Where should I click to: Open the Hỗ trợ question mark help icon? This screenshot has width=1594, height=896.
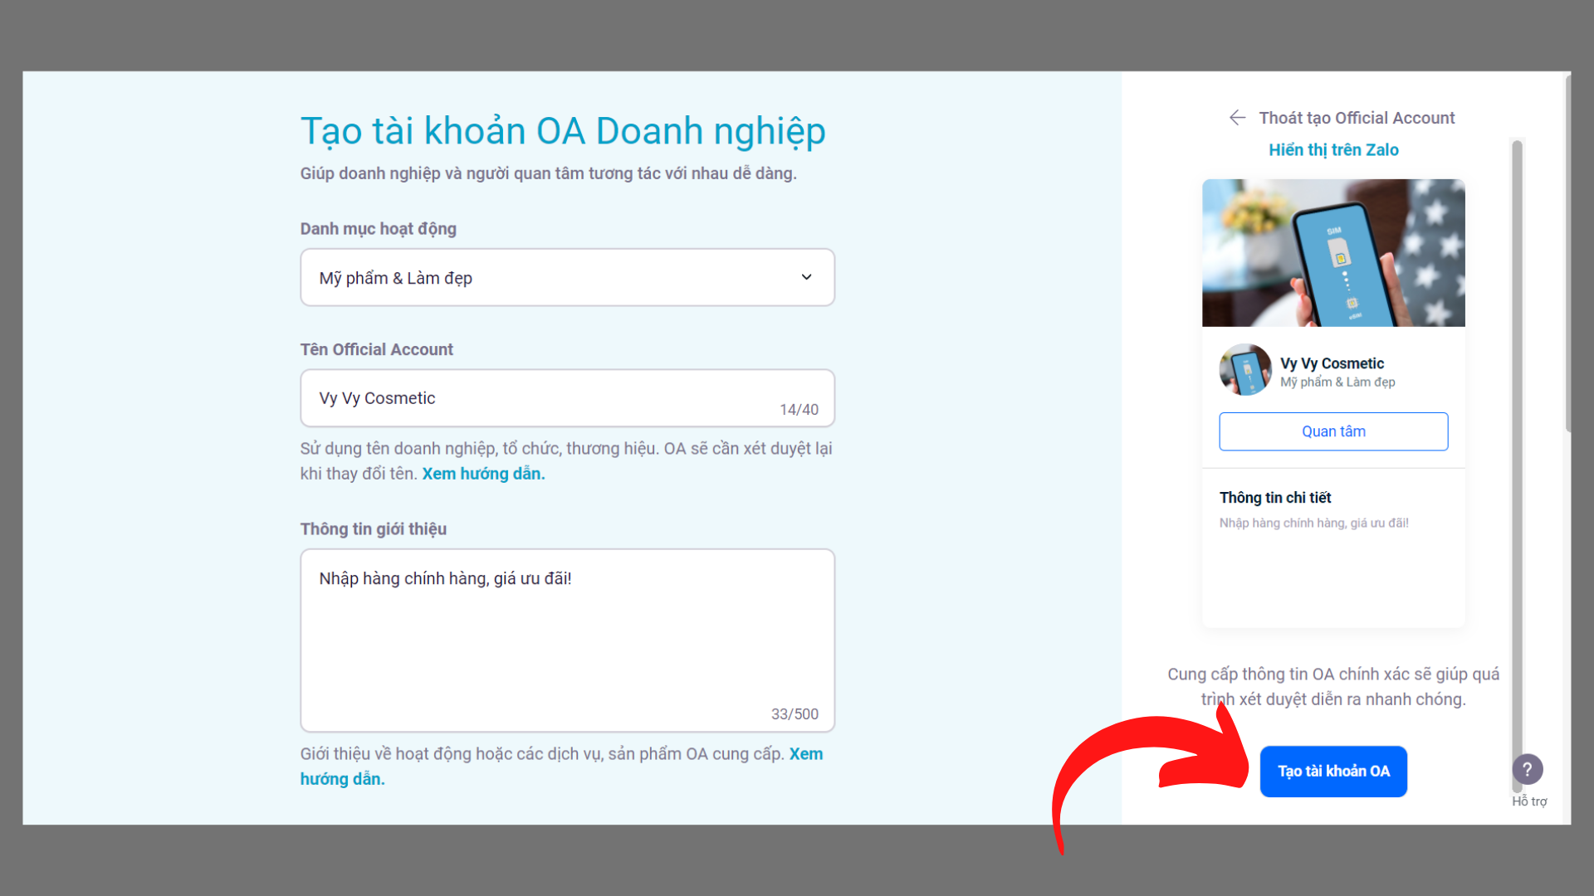(x=1528, y=769)
